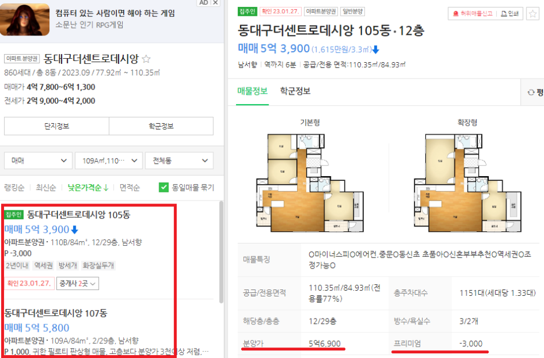
Task: Click the RPG game ad thumbnail
Action: point(24,20)
